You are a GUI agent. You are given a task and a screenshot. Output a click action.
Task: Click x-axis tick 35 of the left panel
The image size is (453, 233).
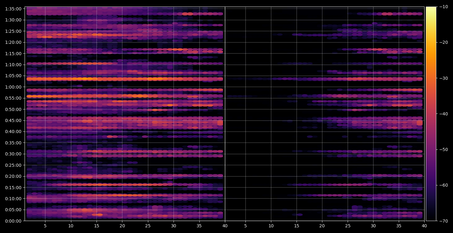click(199, 226)
